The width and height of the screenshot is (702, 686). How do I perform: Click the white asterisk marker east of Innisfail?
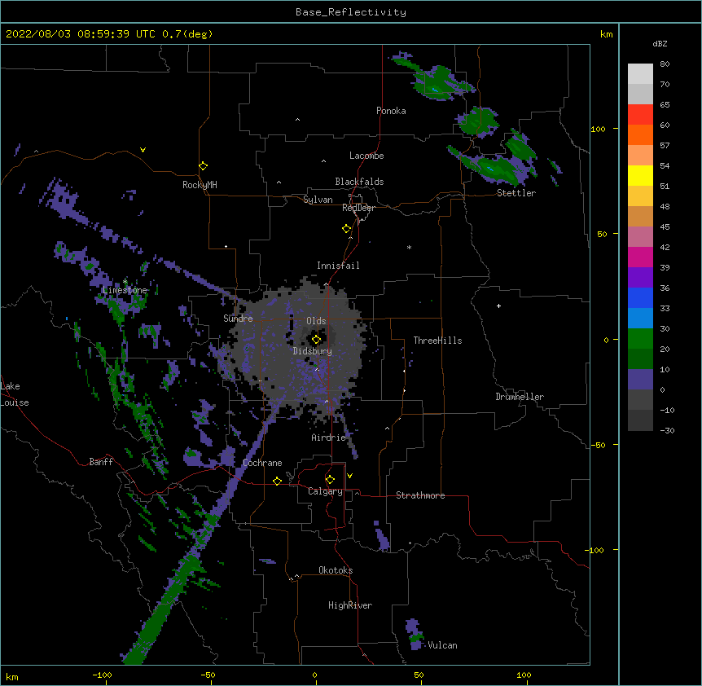[x=409, y=247]
